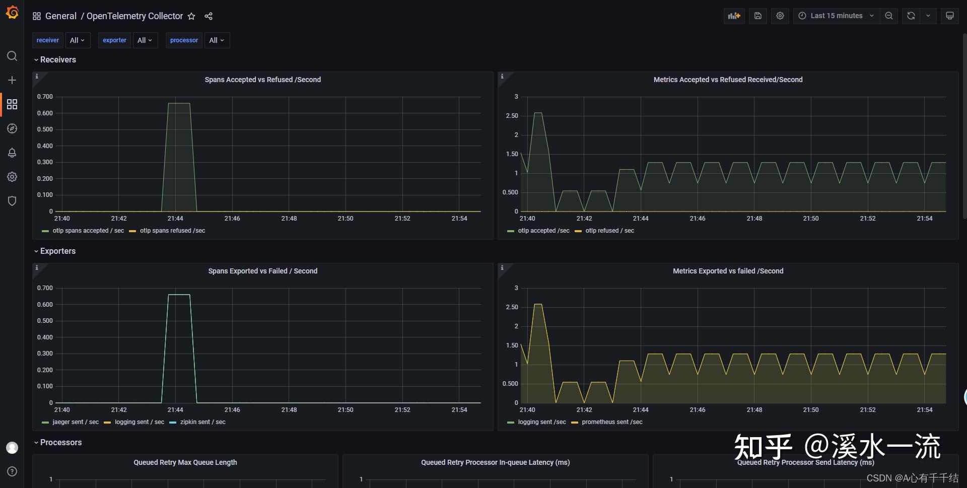This screenshot has width=967, height=488.
Task: Open the General breadcrumb
Action: 61,16
